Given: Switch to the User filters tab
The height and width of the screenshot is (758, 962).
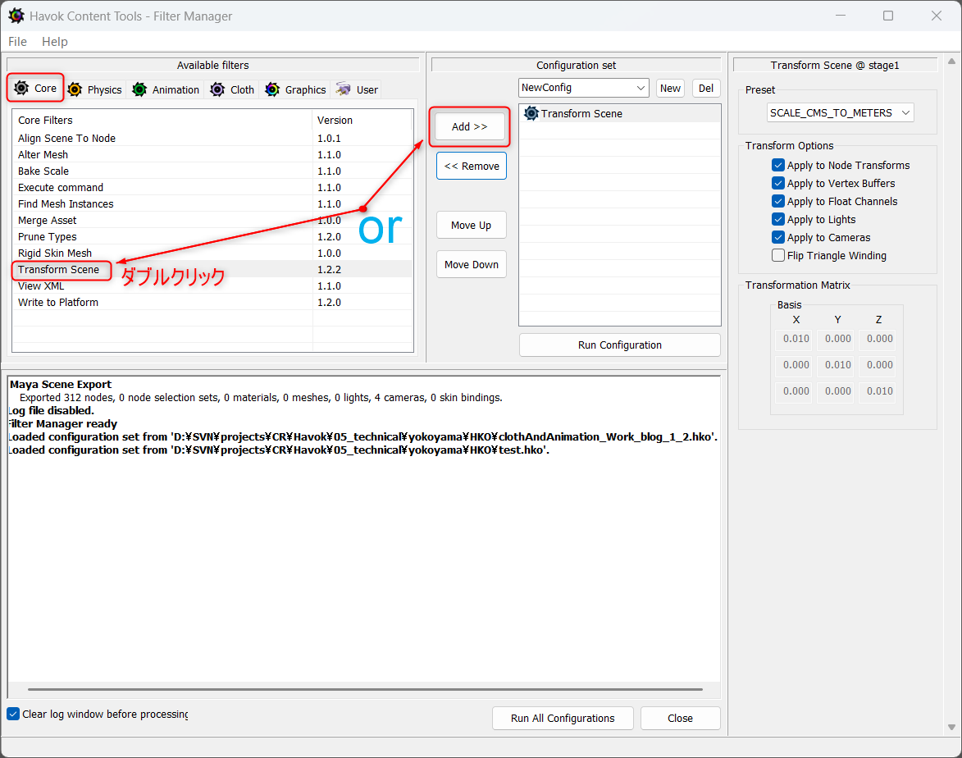Looking at the screenshot, I should (357, 89).
